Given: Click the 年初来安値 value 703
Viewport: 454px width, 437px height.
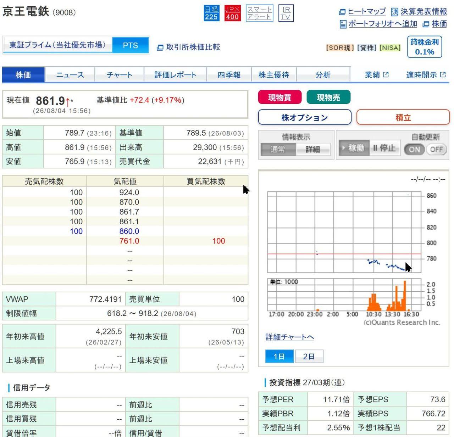Looking at the screenshot, I should click(x=238, y=331).
